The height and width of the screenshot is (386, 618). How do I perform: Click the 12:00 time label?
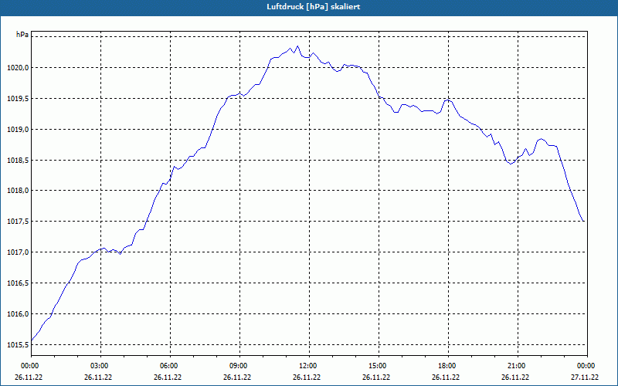click(309, 366)
